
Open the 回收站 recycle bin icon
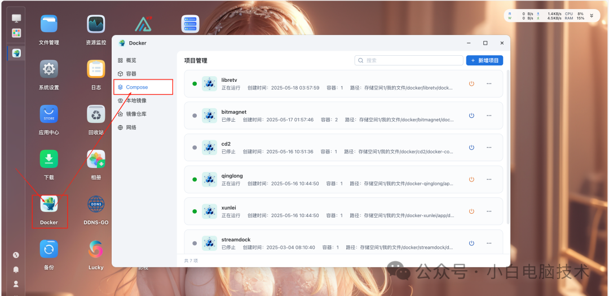pyautogui.click(x=96, y=114)
